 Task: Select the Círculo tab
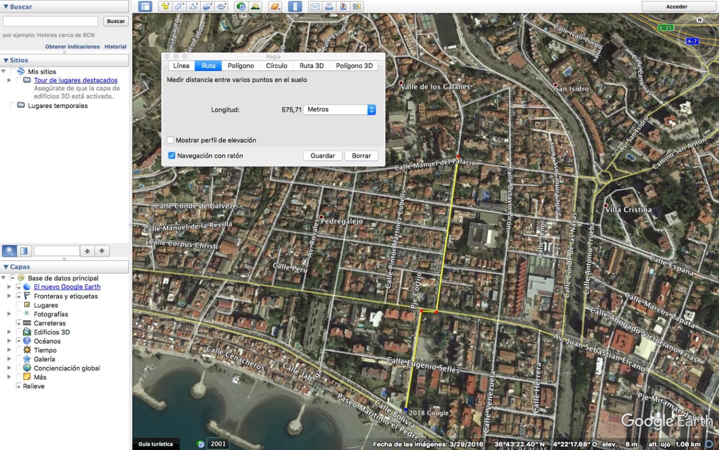(276, 65)
